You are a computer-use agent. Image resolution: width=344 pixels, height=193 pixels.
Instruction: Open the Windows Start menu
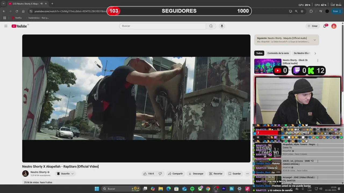97,189
